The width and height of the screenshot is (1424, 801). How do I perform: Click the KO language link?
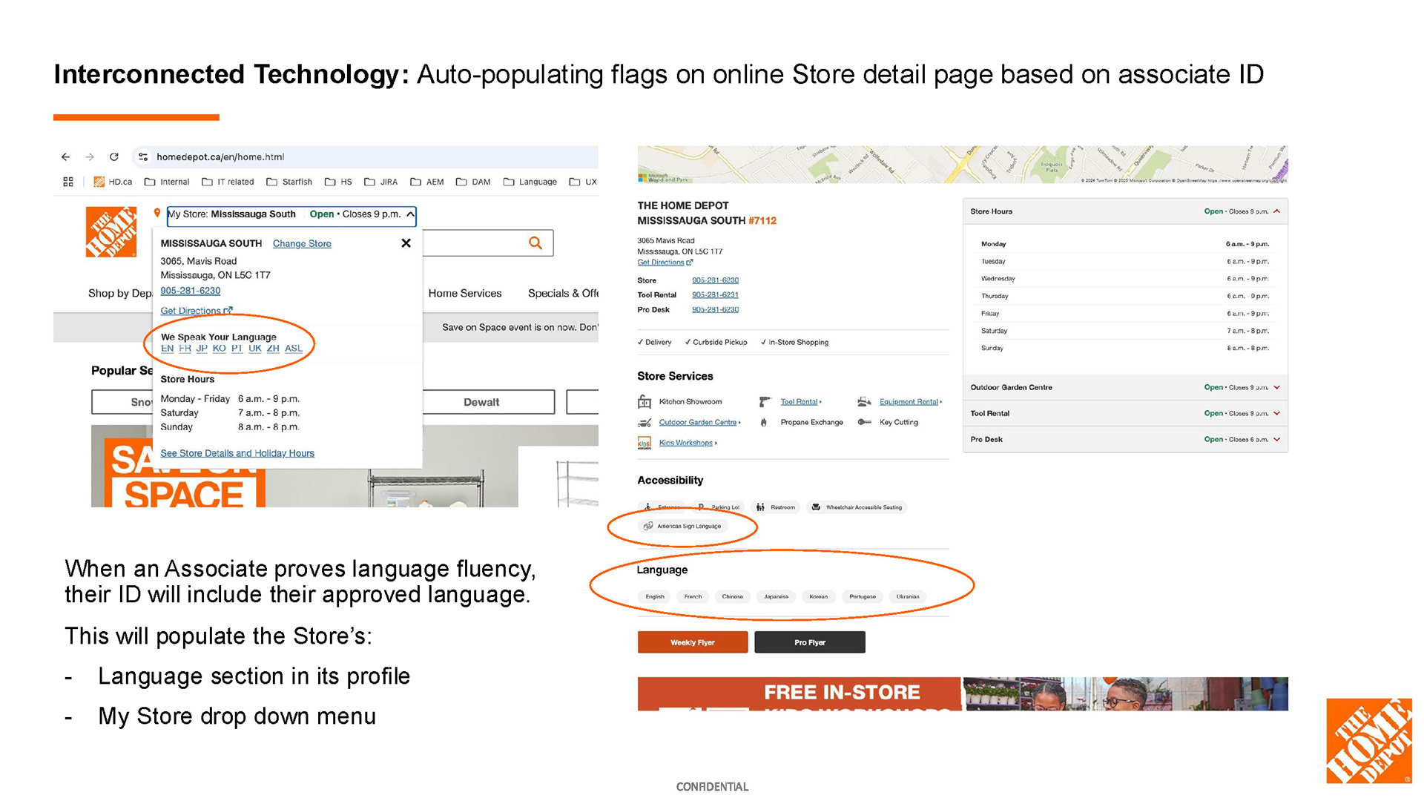coord(220,349)
